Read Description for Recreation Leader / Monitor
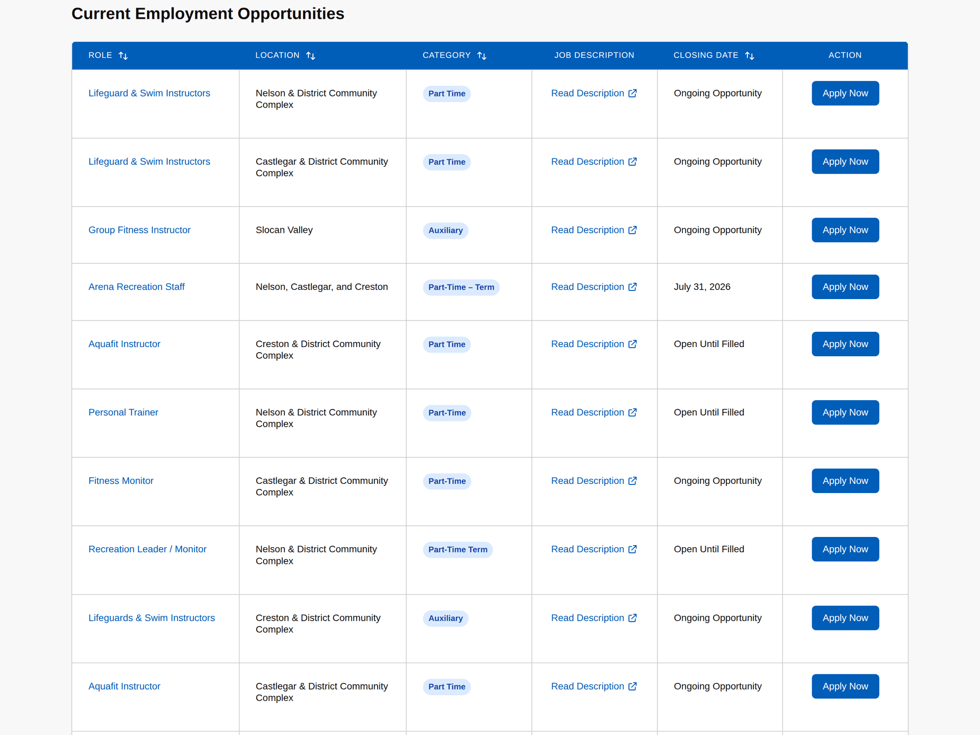The image size is (980, 735). click(594, 549)
